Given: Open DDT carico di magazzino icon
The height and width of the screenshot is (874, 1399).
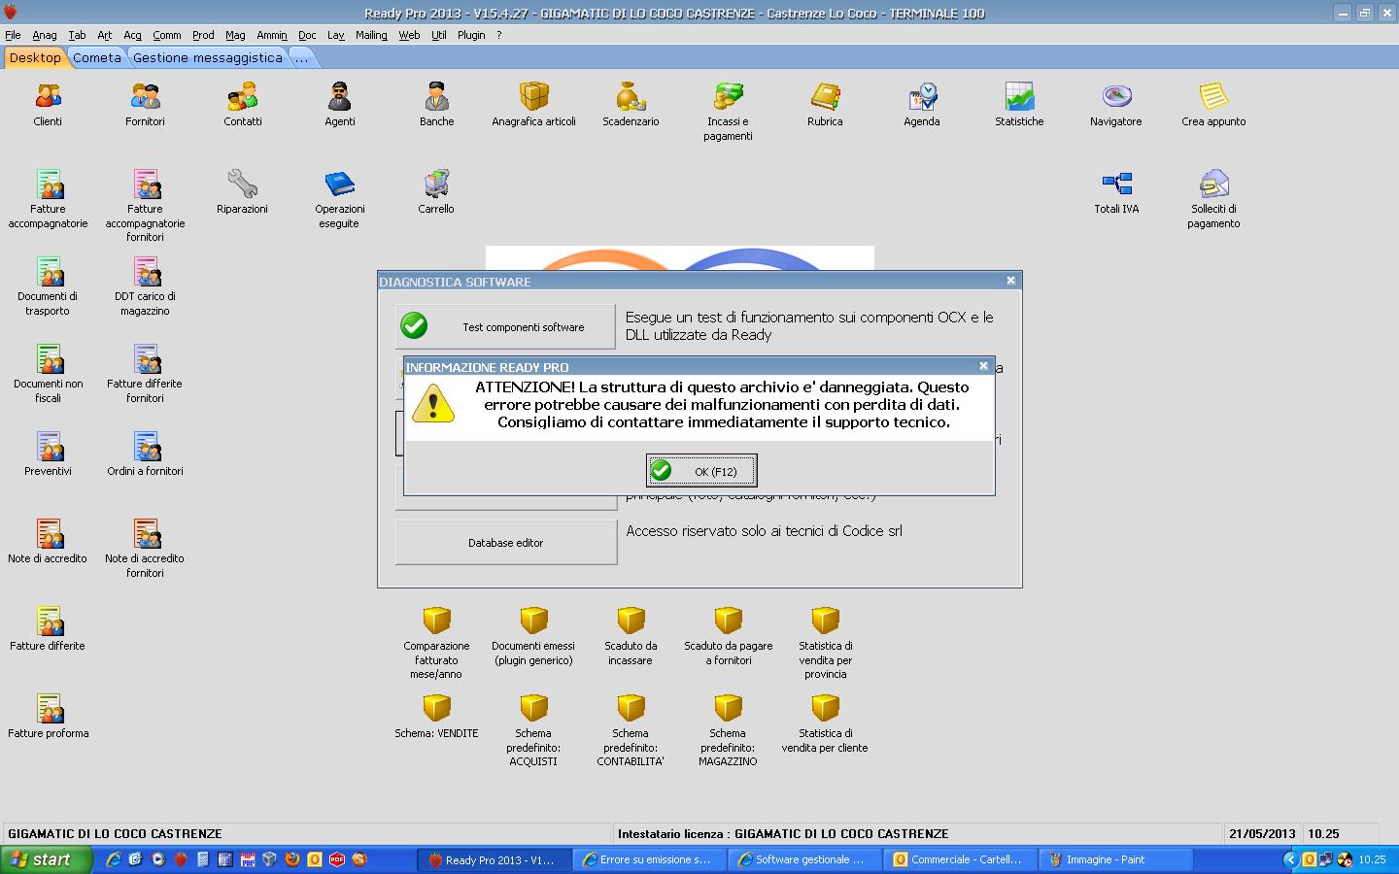Looking at the screenshot, I should click(145, 272).
